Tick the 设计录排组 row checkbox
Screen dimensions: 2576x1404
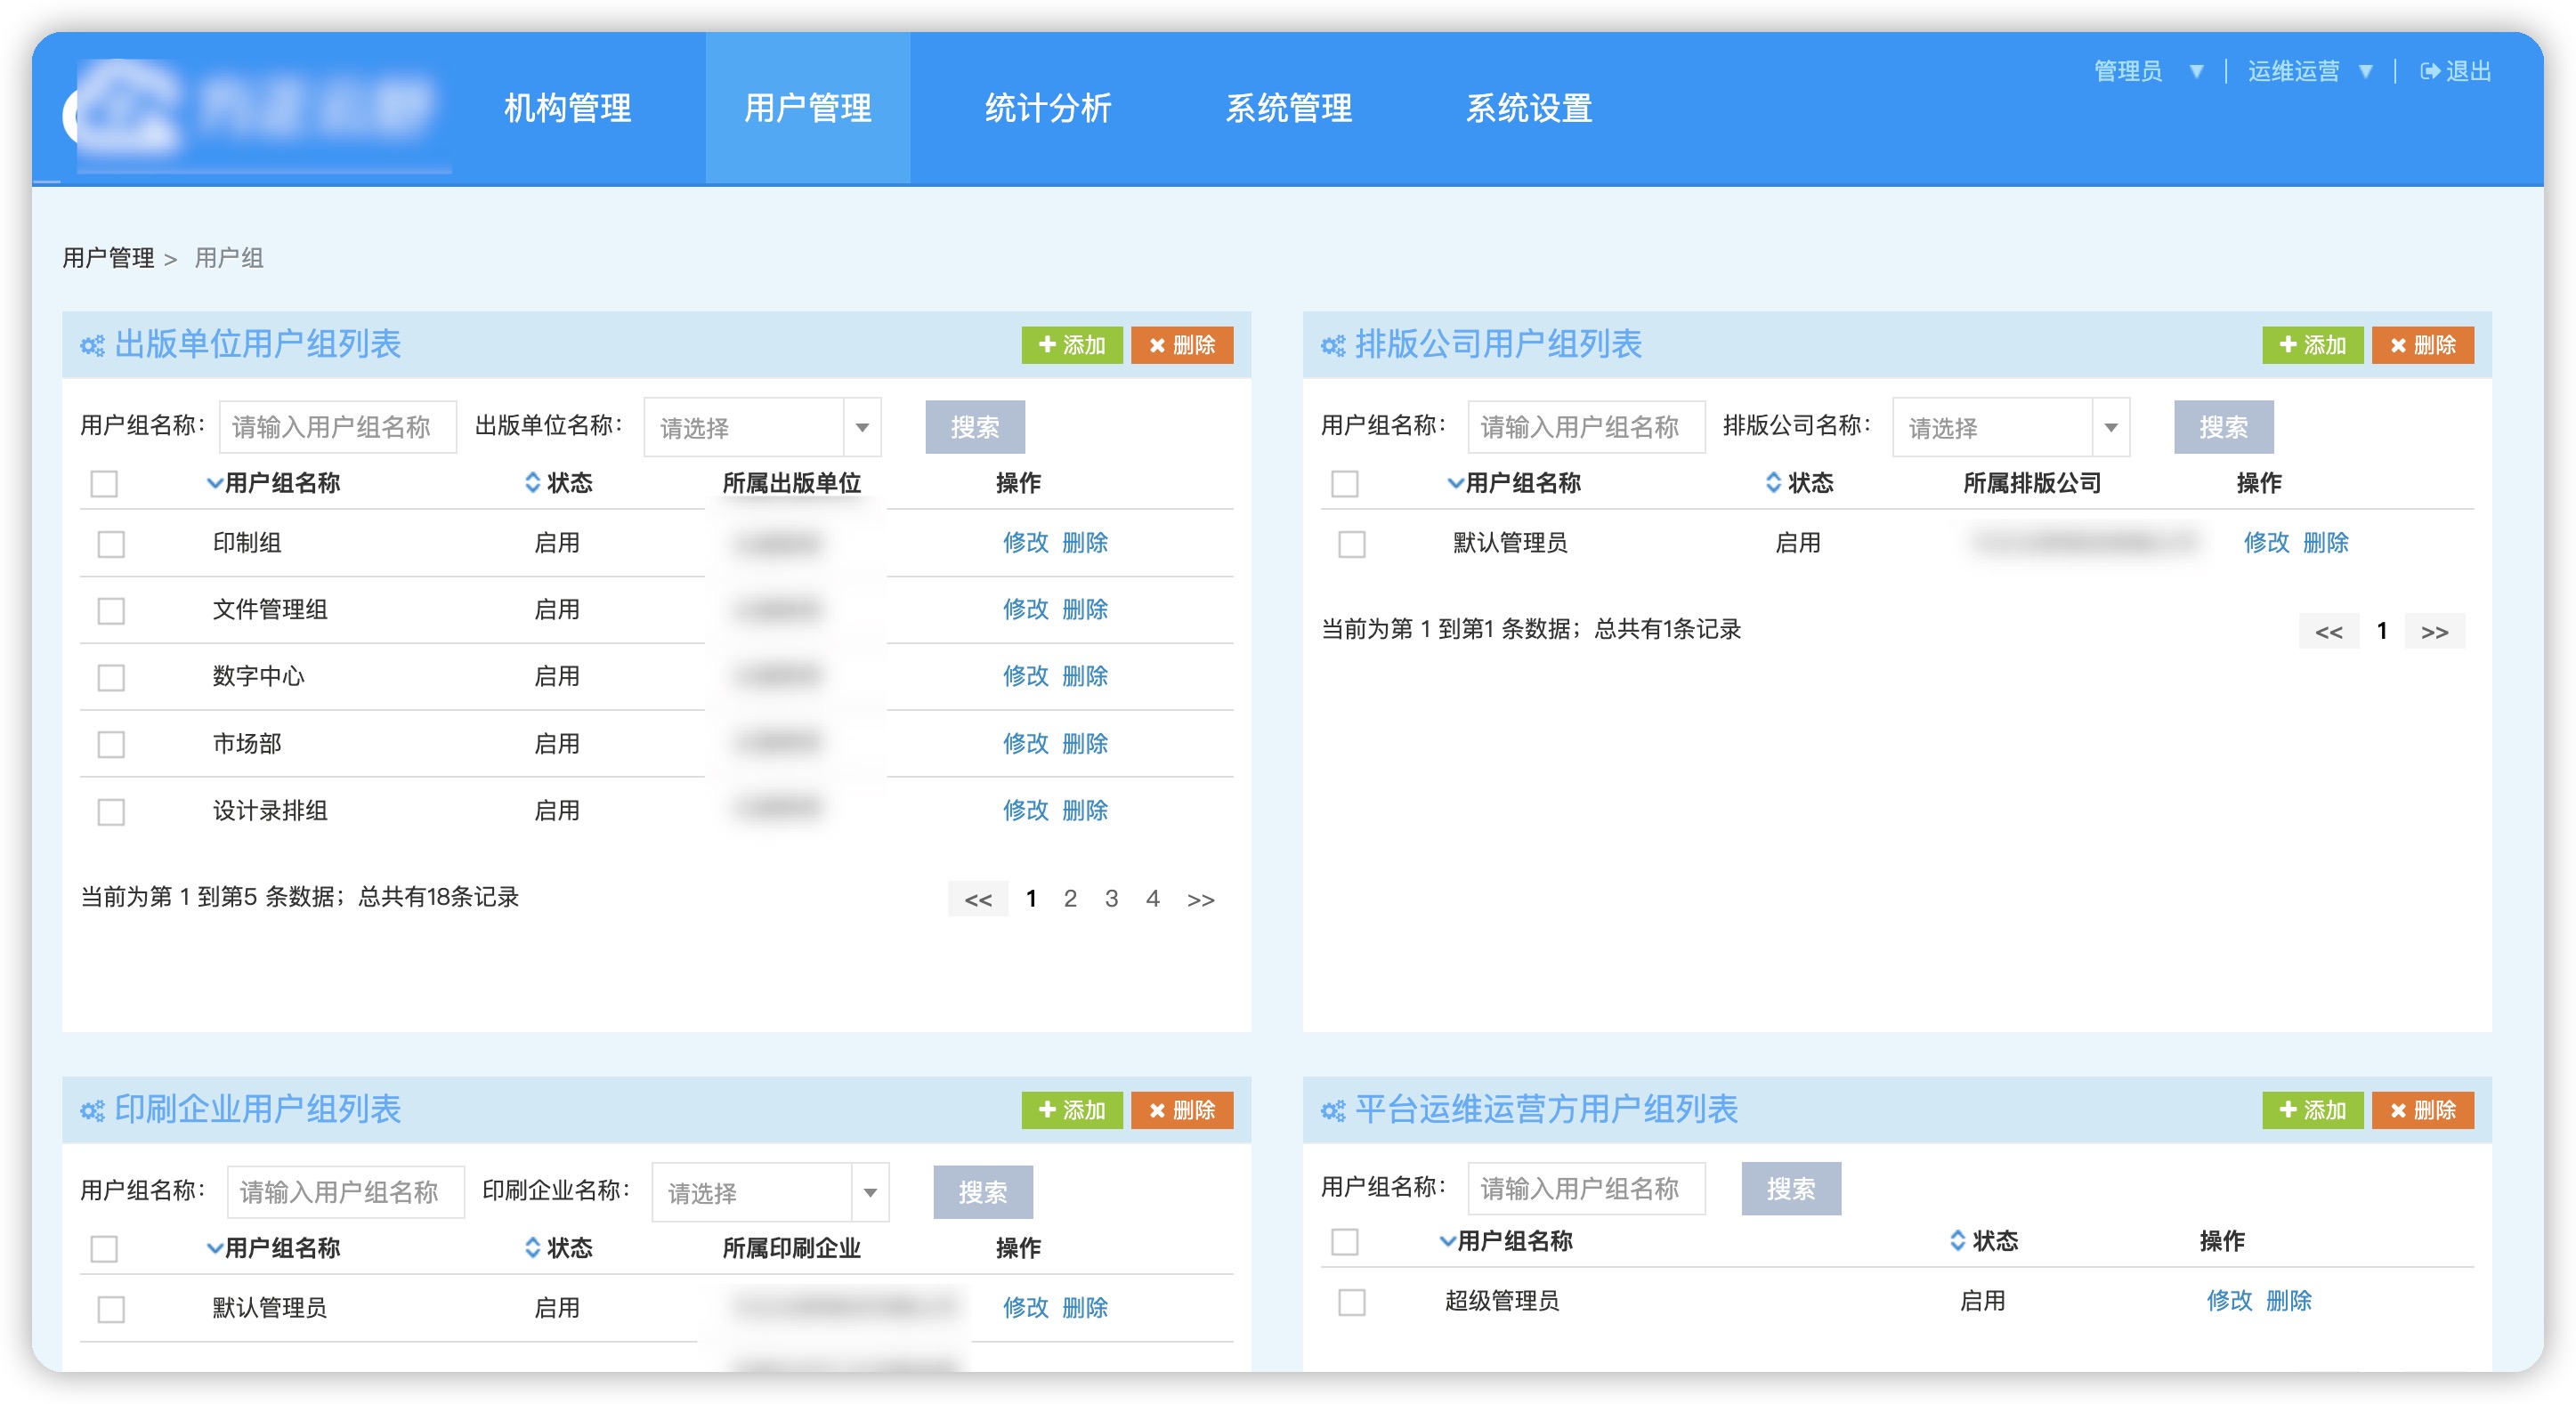click(x=111, y=812)
